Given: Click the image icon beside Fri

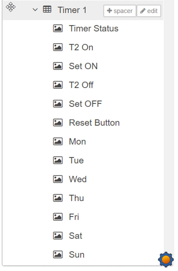Looking at the screenshot, I should [58, 217].
